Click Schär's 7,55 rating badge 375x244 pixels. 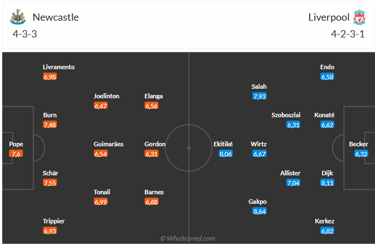click(50, 183)
